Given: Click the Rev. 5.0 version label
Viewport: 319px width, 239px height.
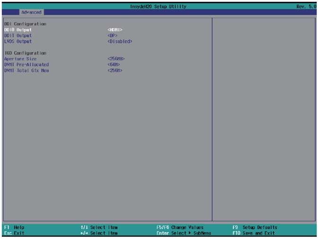Looking at the screenshot, I should [306, 7].
